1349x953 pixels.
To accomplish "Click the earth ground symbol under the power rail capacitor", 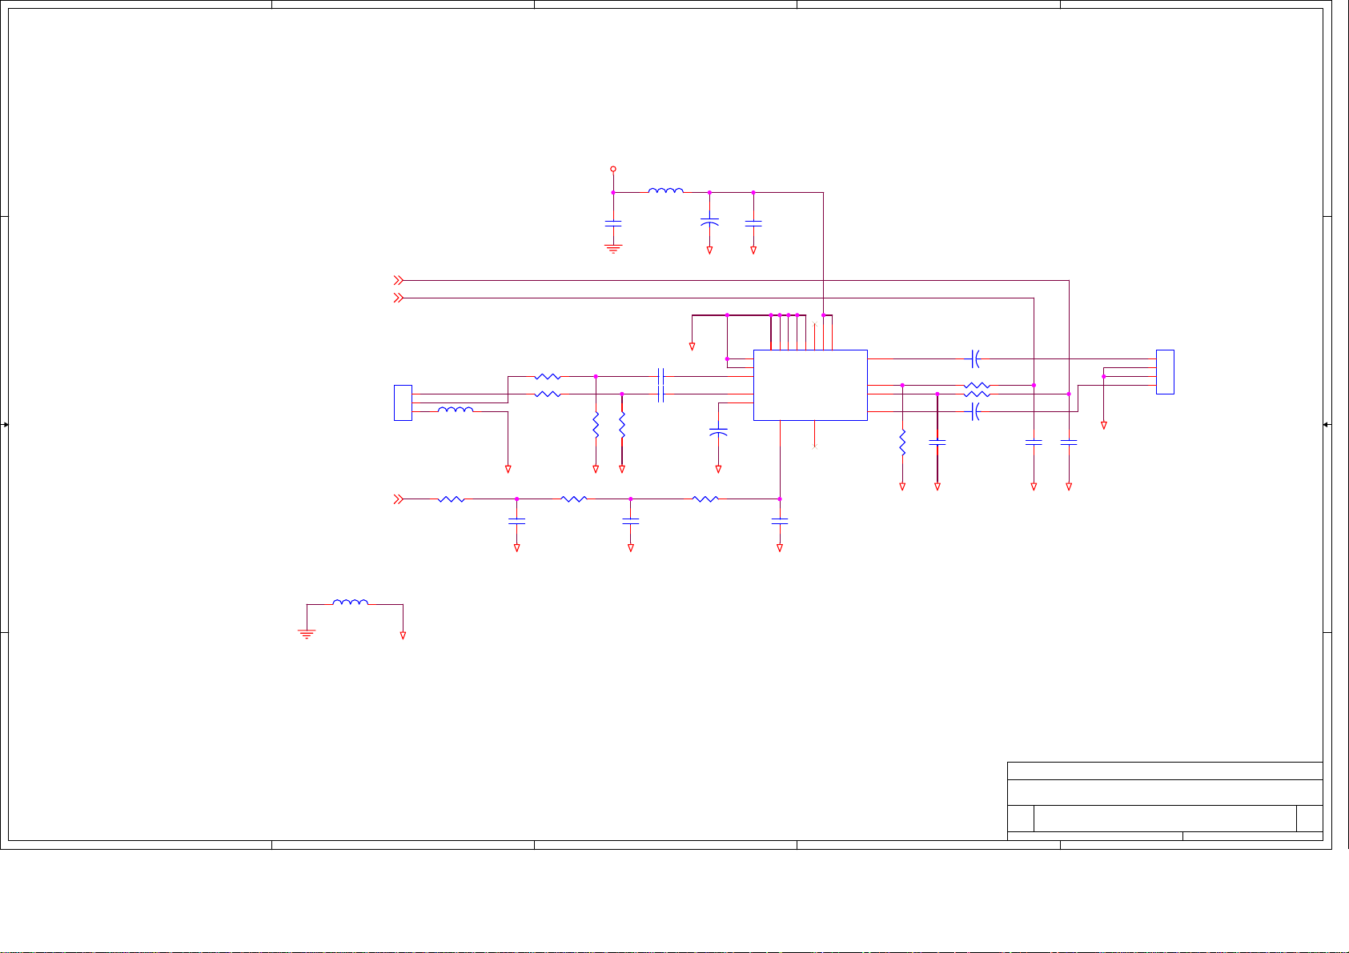I will coord(613,249).
